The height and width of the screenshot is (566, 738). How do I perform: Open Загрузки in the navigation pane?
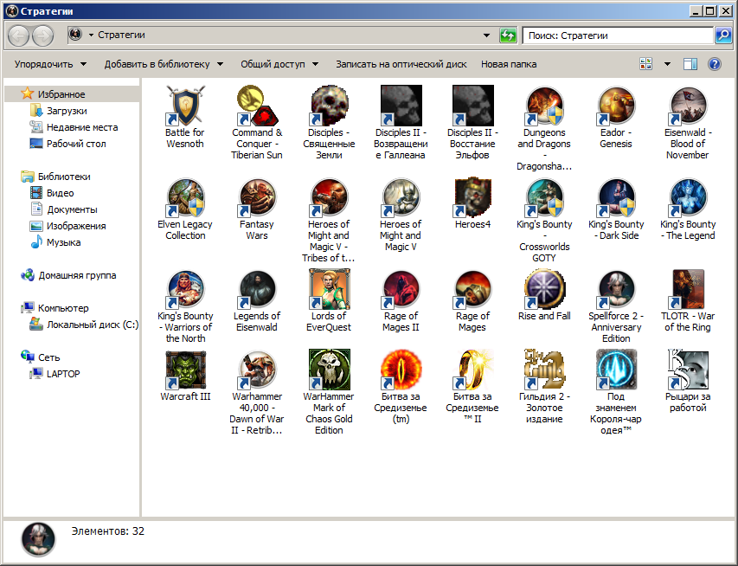point(58,111)
